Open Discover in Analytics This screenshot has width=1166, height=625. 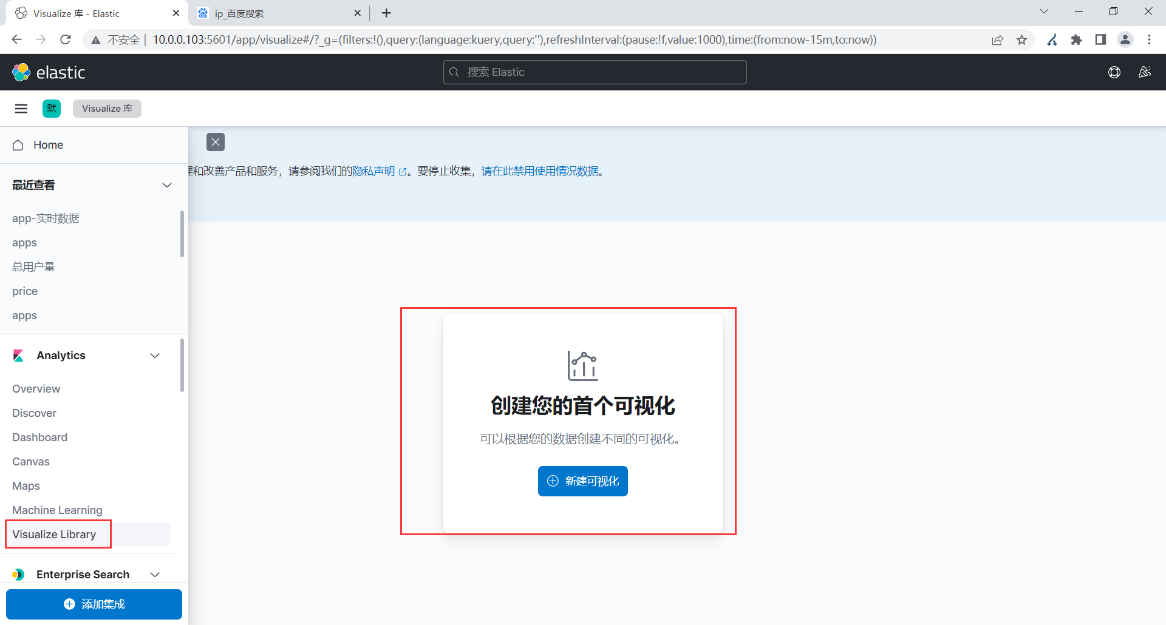34,413
